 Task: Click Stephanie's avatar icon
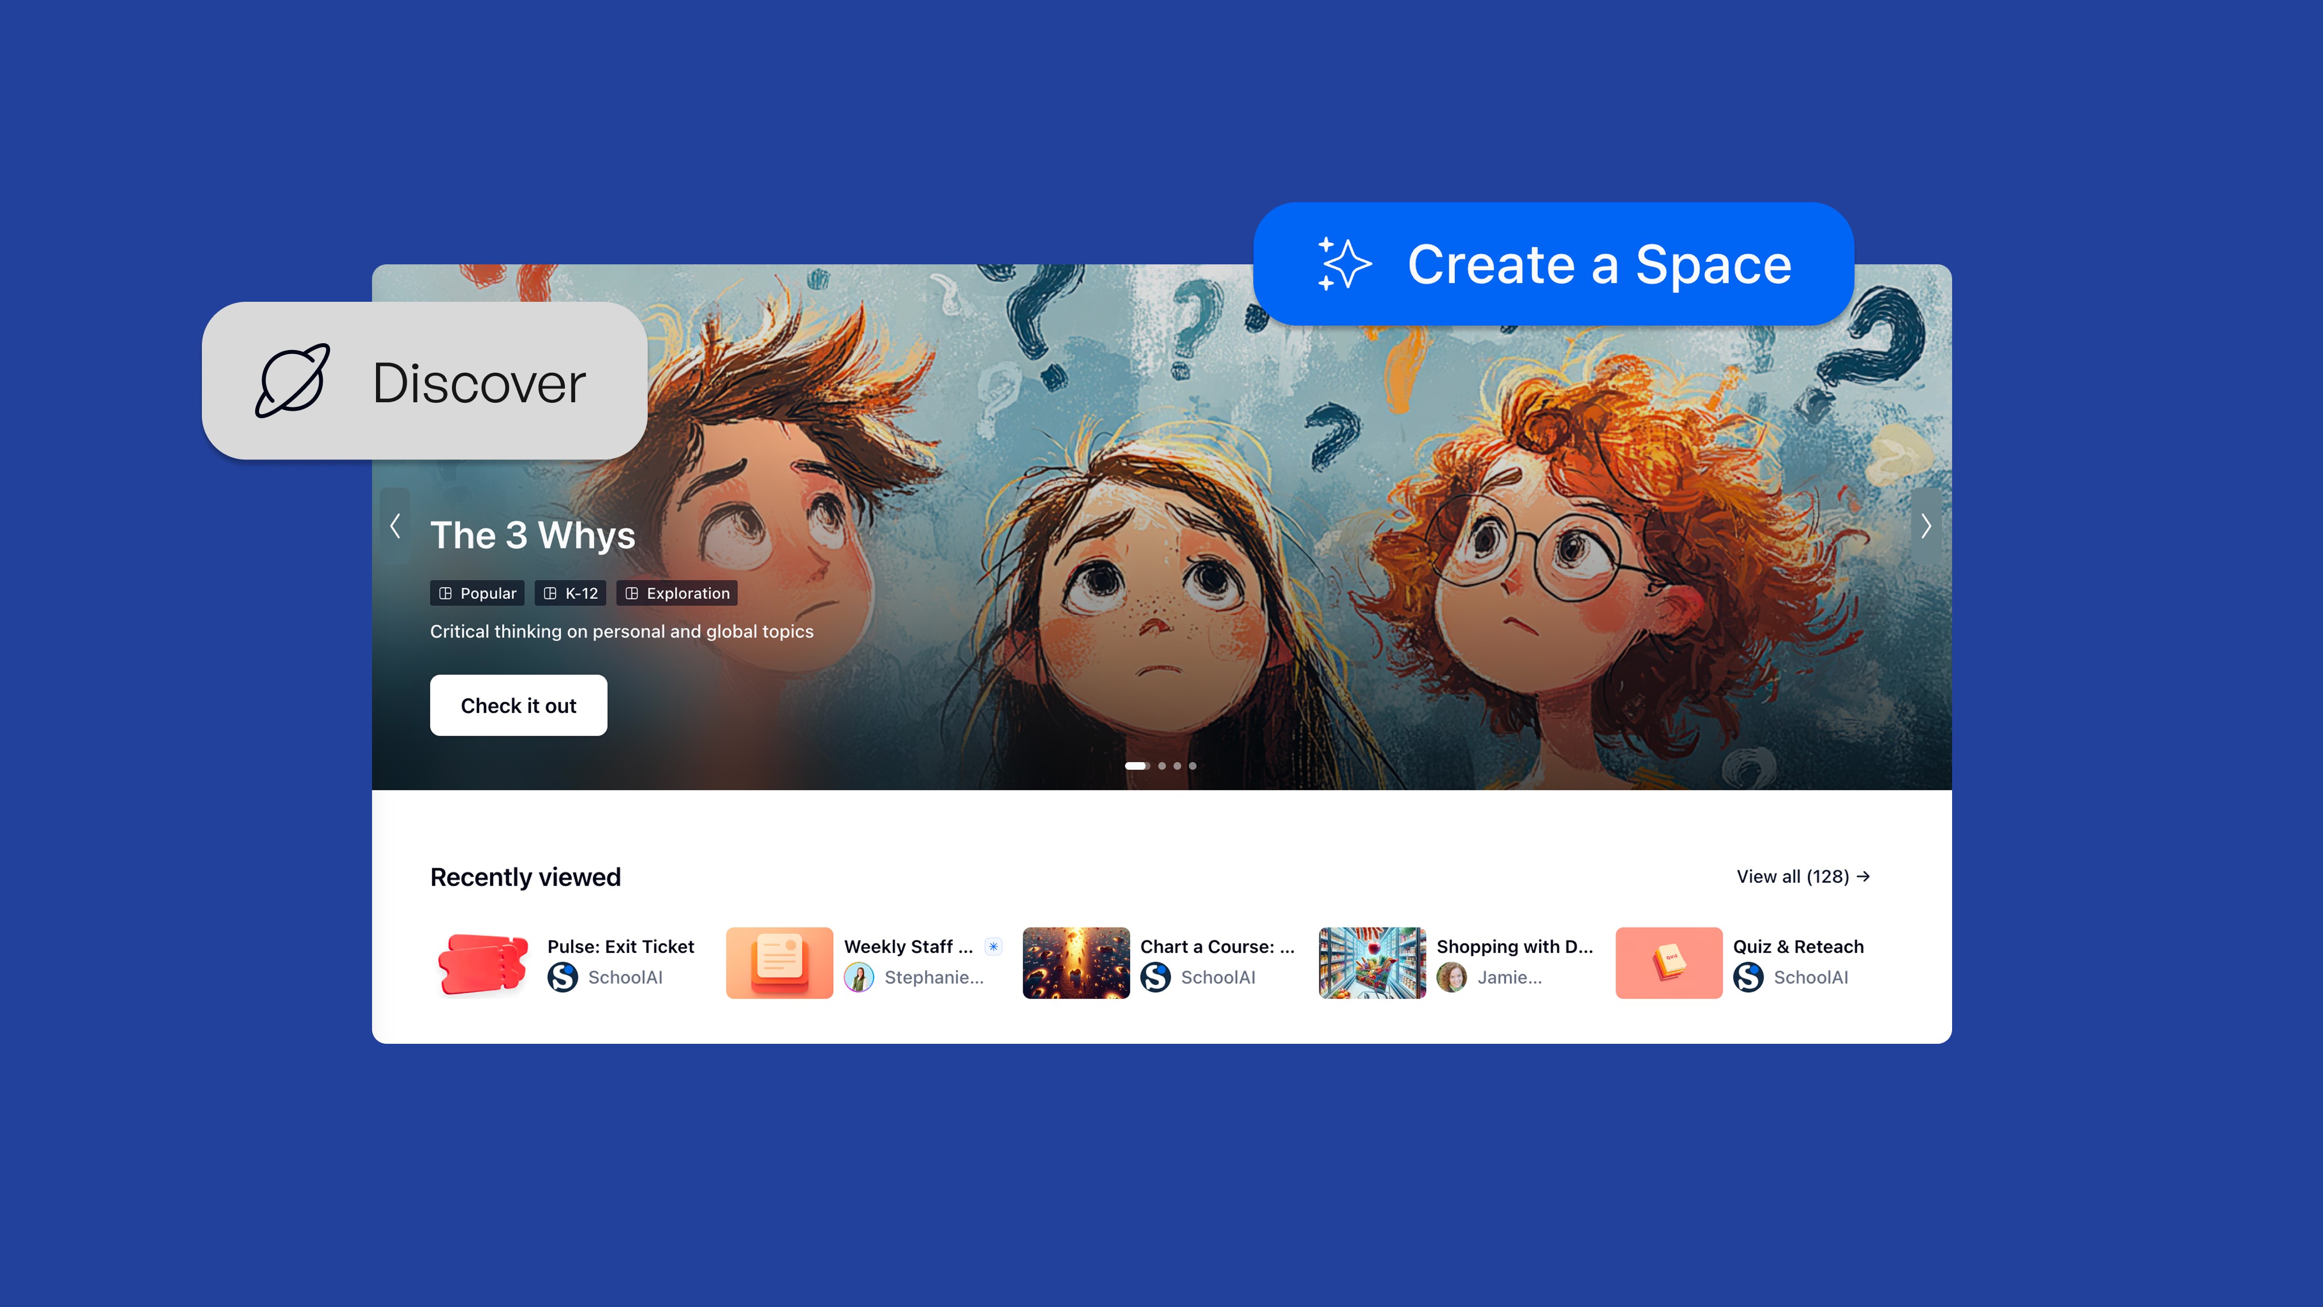[x=859, y=977]
